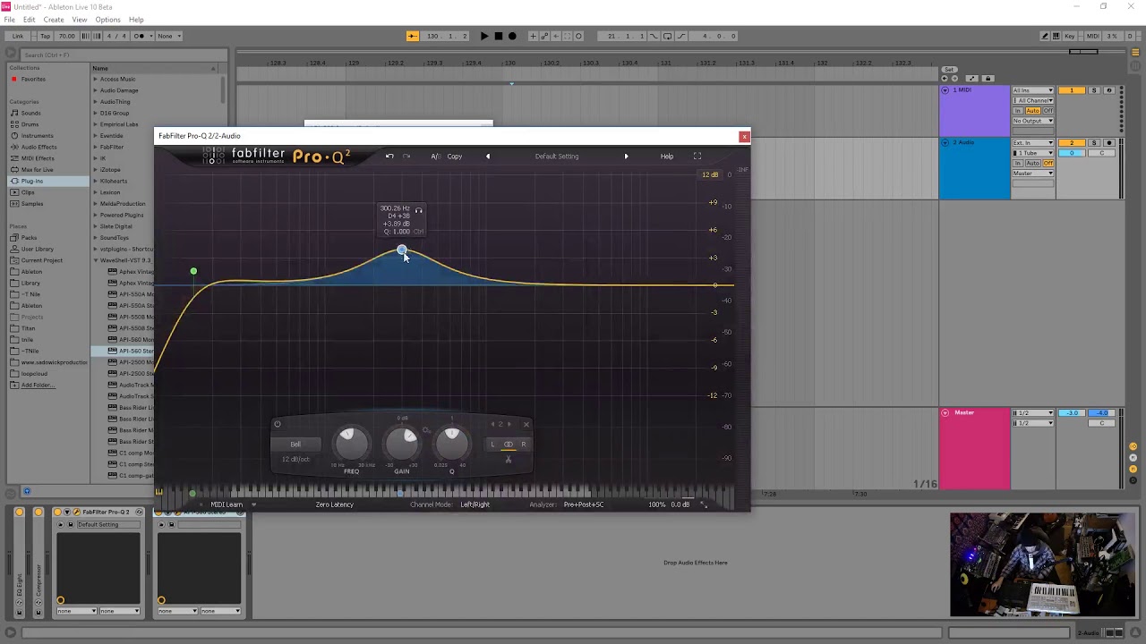1146x644 pixels.
Task: Click the Gain-Q interaction gear icon
Action: (426, 431)
